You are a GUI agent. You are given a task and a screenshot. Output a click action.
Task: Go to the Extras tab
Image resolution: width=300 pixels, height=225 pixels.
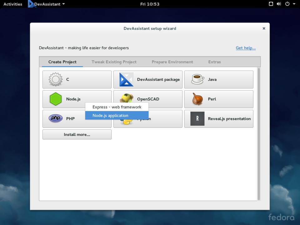214,62
